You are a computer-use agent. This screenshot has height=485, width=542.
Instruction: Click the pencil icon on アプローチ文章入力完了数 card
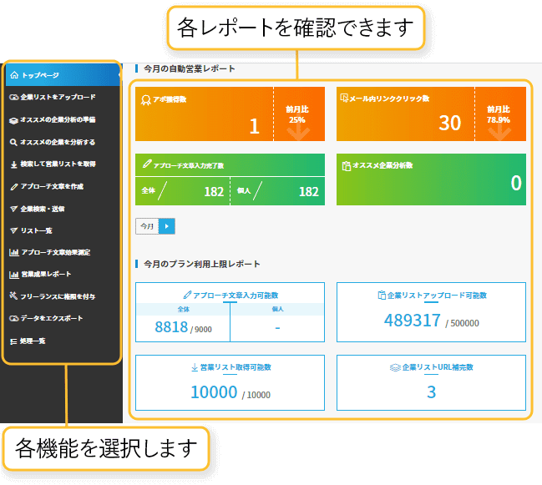[147, 164]
